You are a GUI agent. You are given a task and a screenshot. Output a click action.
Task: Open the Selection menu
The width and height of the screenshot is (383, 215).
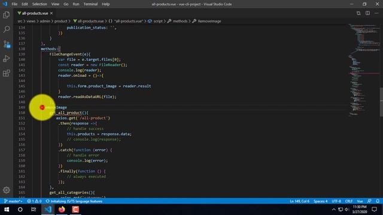click(x=39, y=4)
